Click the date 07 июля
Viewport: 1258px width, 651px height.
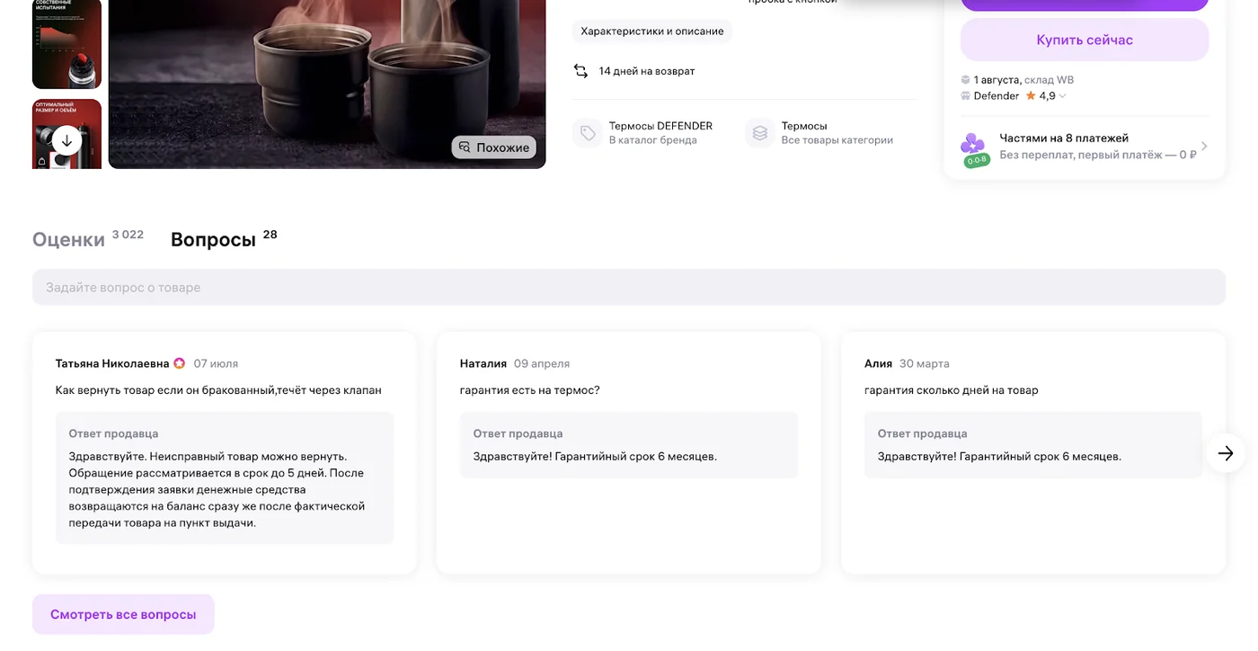(216, 364)
